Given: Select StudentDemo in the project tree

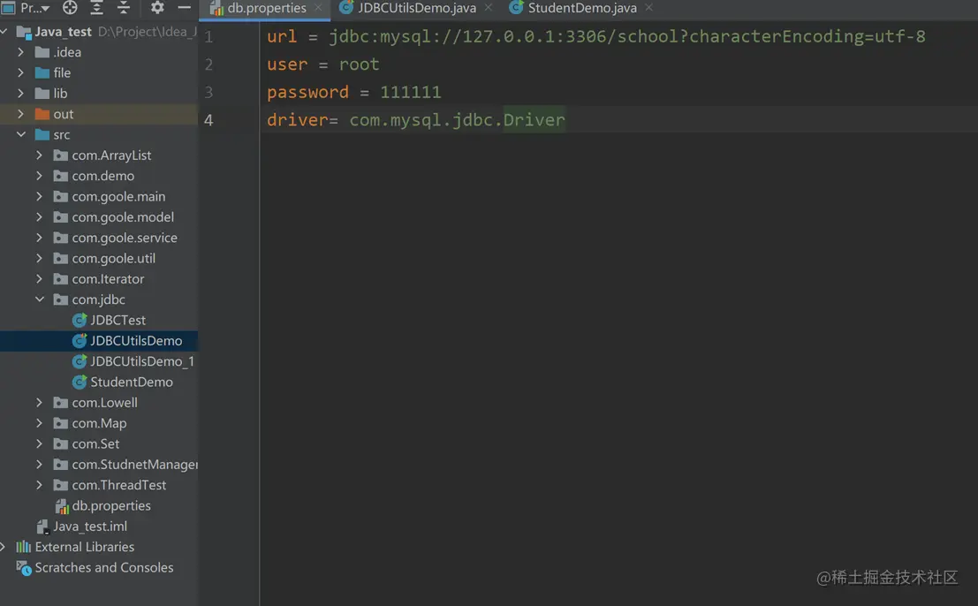Looking at the screenshot, I should click(132, 382).
